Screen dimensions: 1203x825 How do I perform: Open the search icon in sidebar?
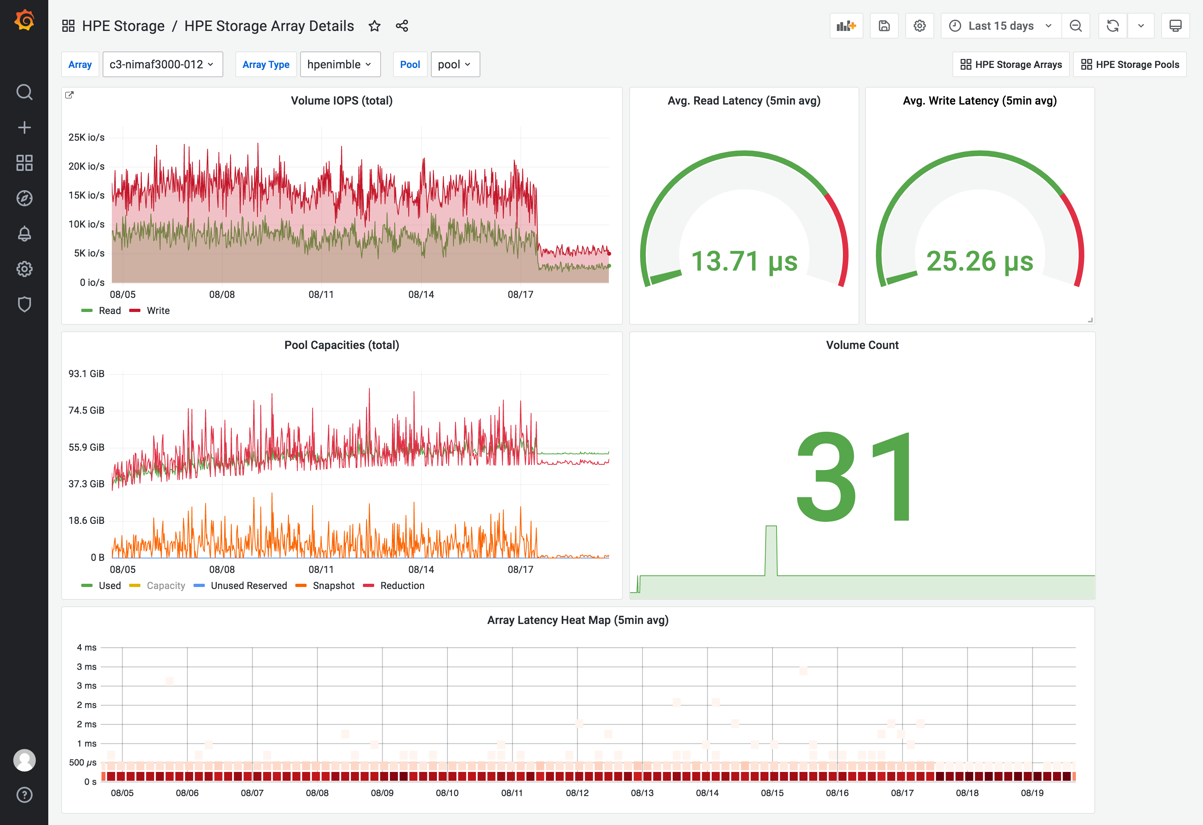coord(24,92)
